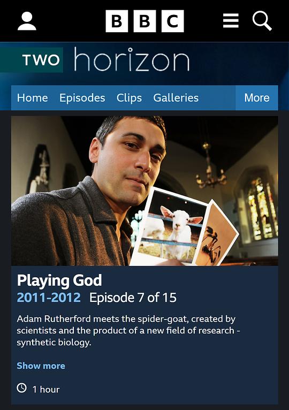Open the Adam Rutherford episode image
The height and width of the screenshot is (410, 289).
pos(144,191)
